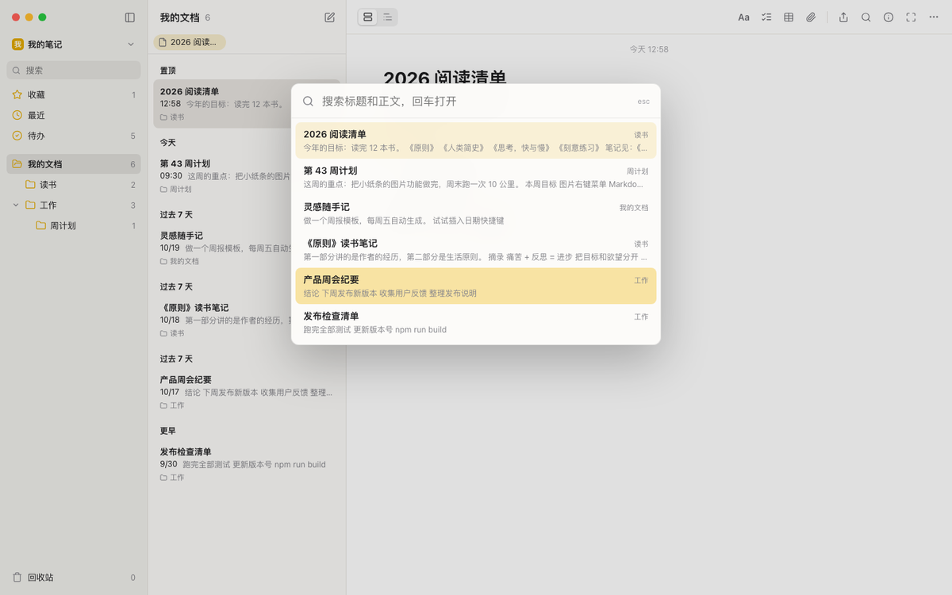This screenshot has width=952, height=595.
Task: Open search result 灵感随手记
Action: tap(476, 213)
